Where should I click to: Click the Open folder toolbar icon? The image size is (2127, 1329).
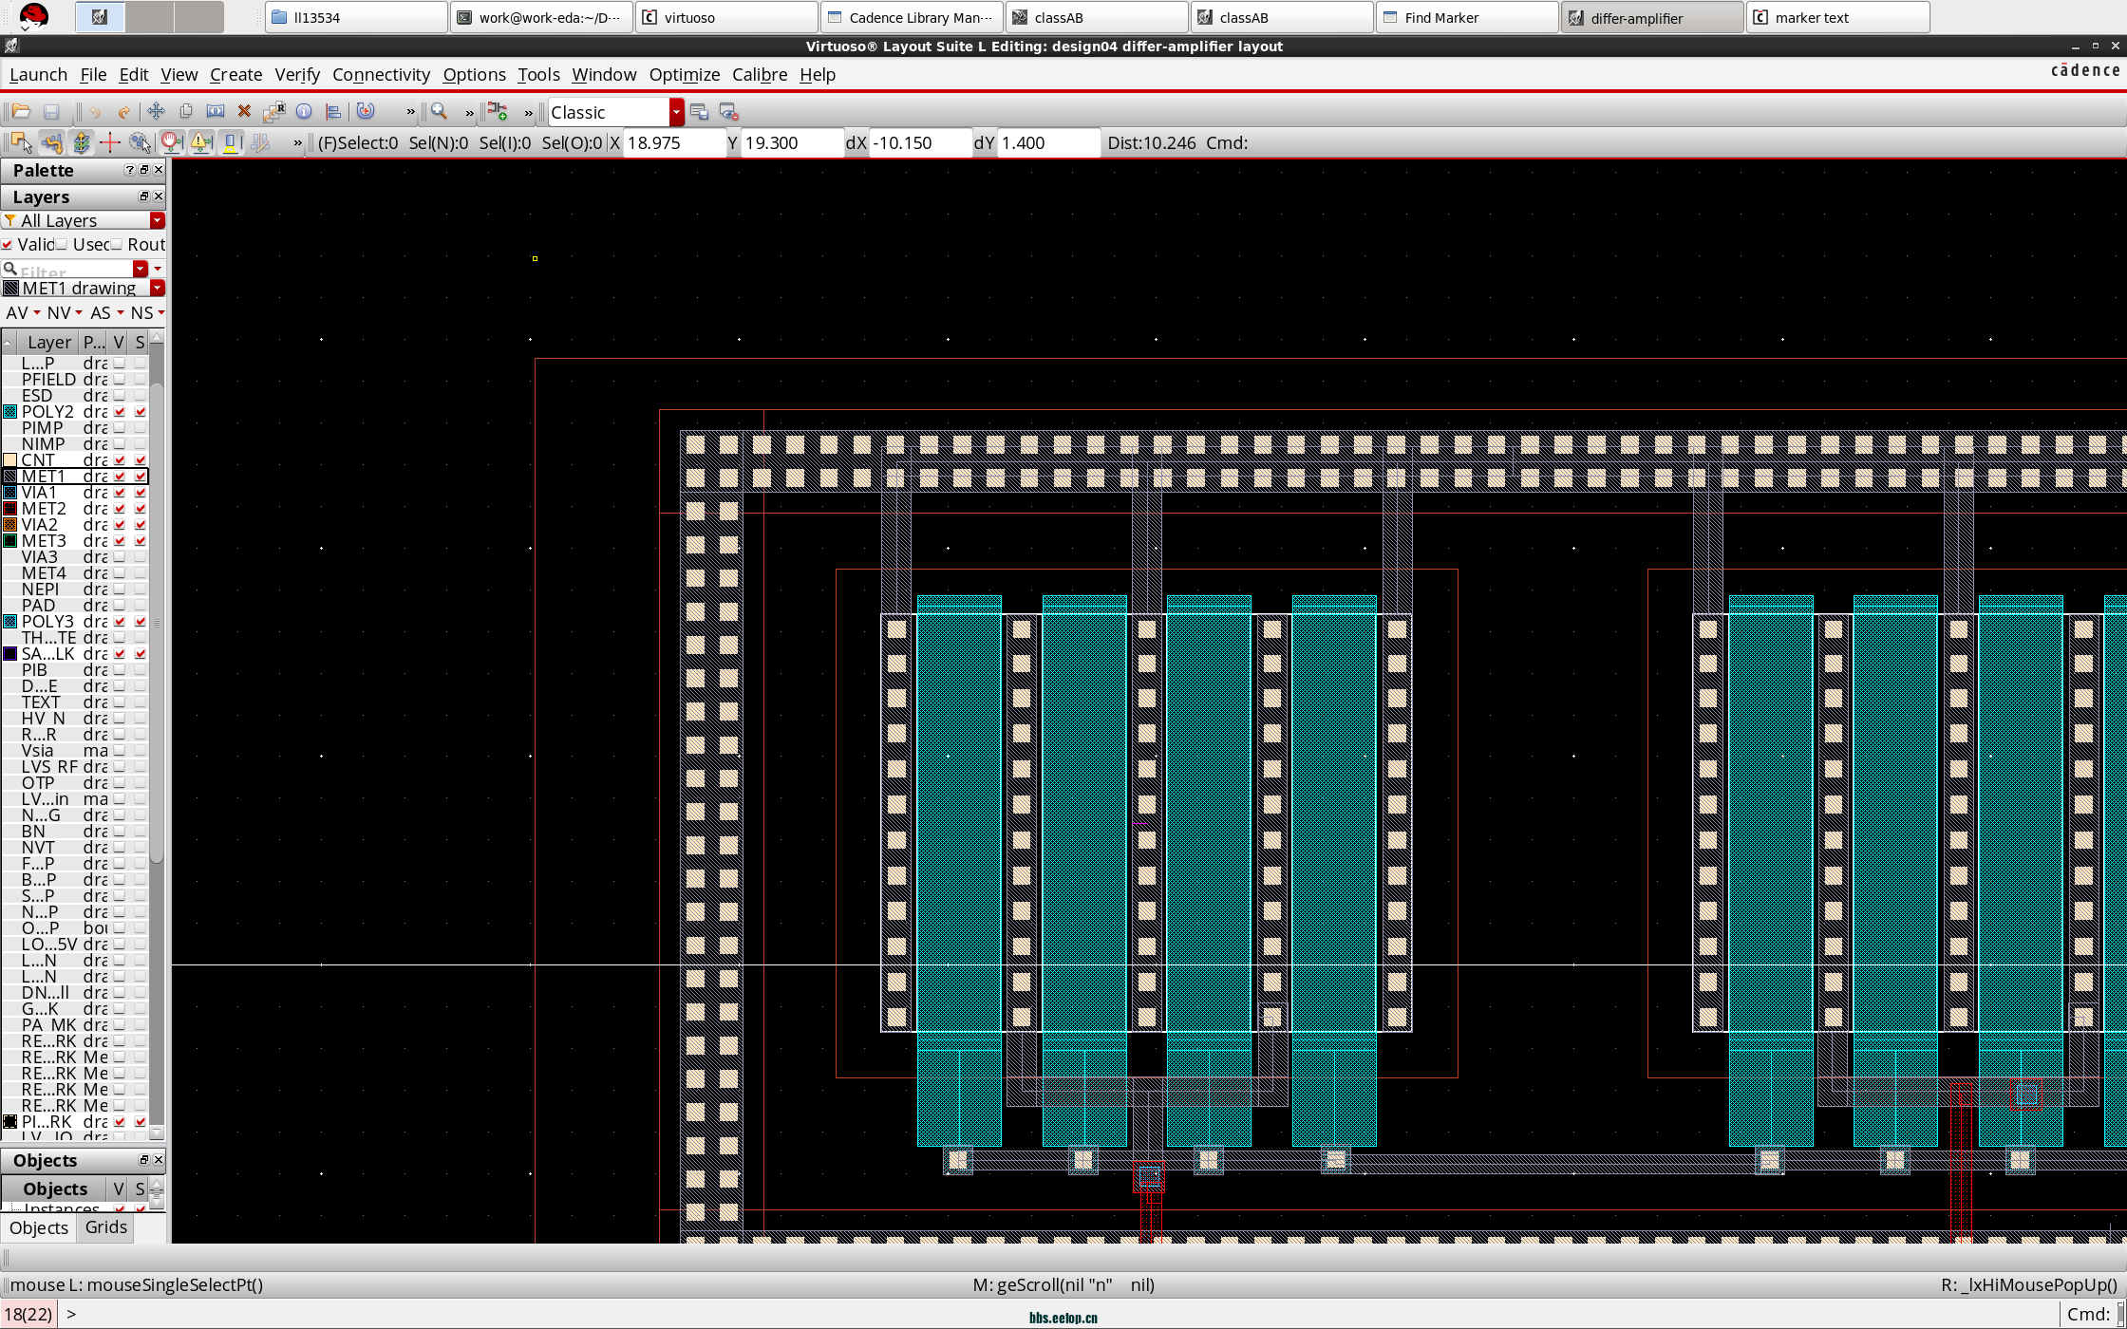(x=21, y=112)
